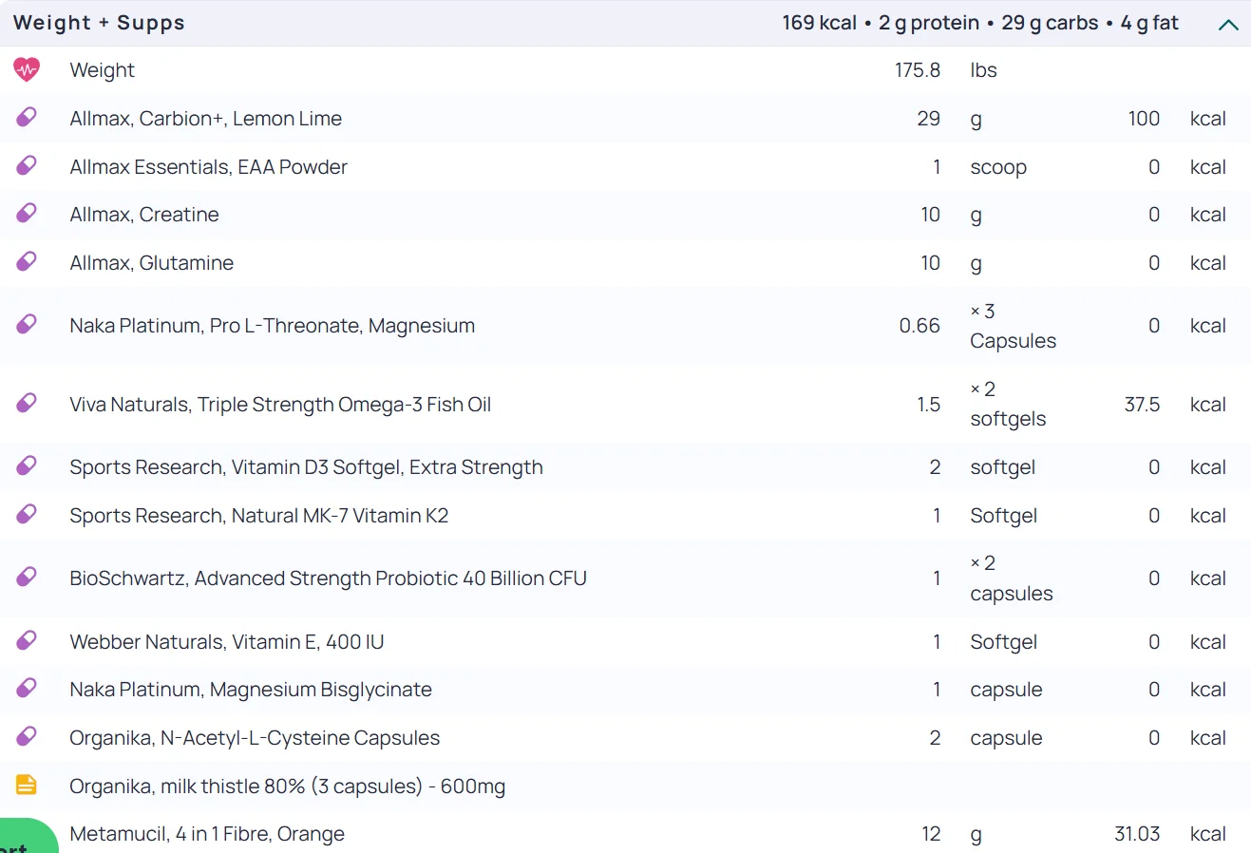This screenshot has width=1251, height=853.
Task: Click the pill icon for Naka Pro L-Threonate Magnesium
Action: [x=27, y=325]
